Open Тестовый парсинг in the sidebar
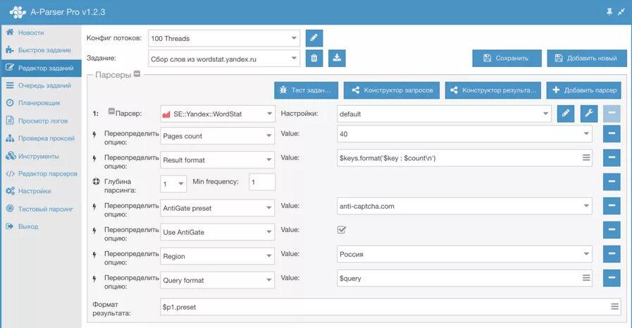632x328 pixels. pos(41,209)
